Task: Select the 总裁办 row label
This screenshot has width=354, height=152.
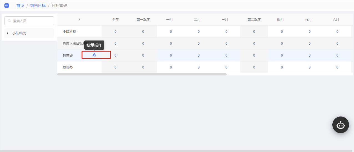Action: 68,67
